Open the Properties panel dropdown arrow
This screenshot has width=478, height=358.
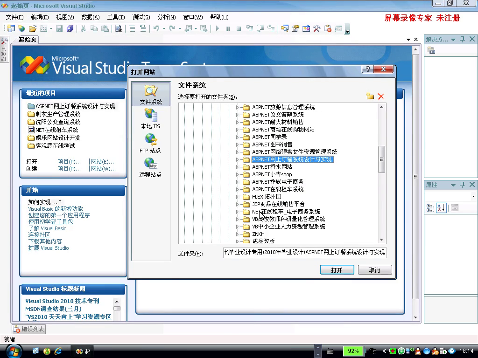point(453,185)
